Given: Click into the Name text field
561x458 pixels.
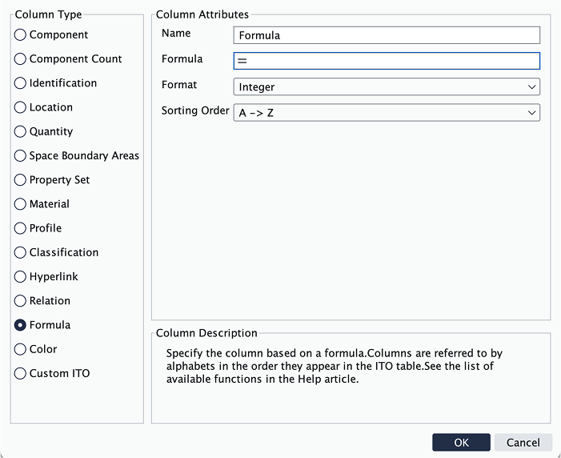Looking at the screenshot, I should [387, 35].
